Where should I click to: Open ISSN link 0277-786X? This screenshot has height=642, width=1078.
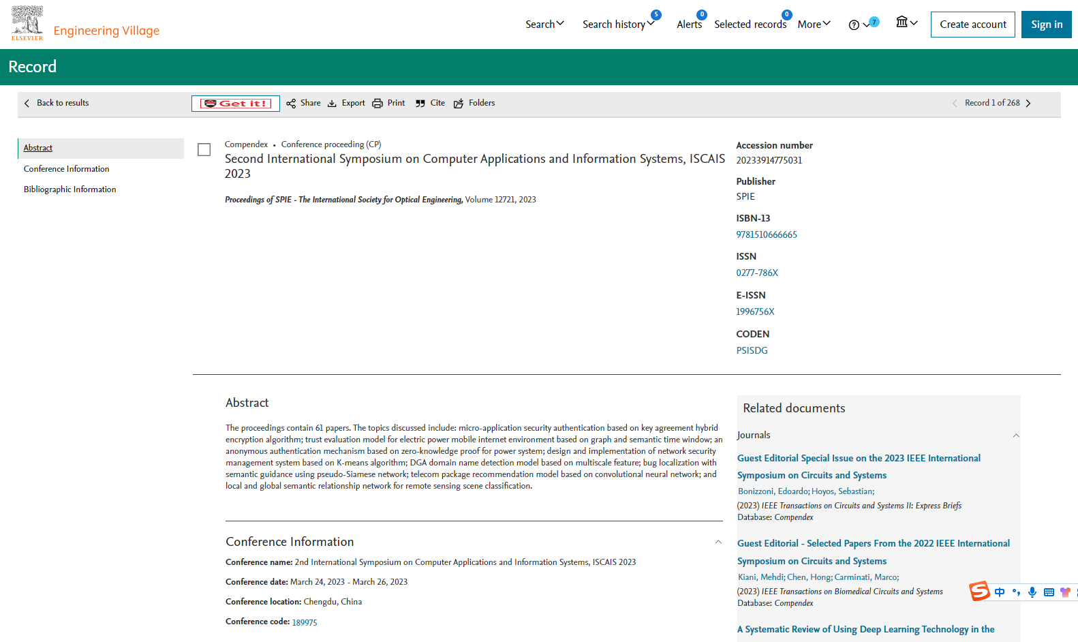(757, 273)
